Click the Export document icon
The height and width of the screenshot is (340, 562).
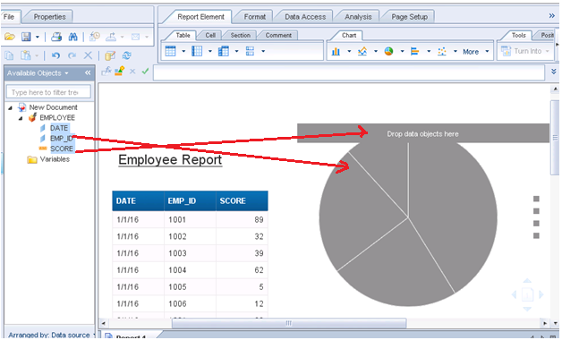pyautogui.click(x=111, y=37)
